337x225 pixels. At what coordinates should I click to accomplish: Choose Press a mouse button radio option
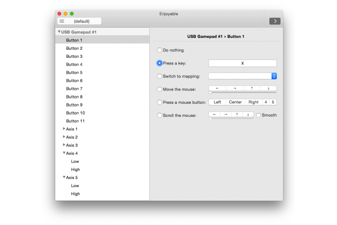coord(159,102)
